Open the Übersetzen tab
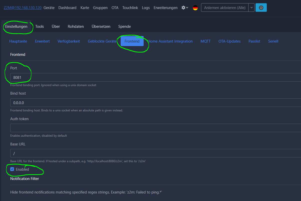Viewport: 301px width, 201px height. click(101, 26)
